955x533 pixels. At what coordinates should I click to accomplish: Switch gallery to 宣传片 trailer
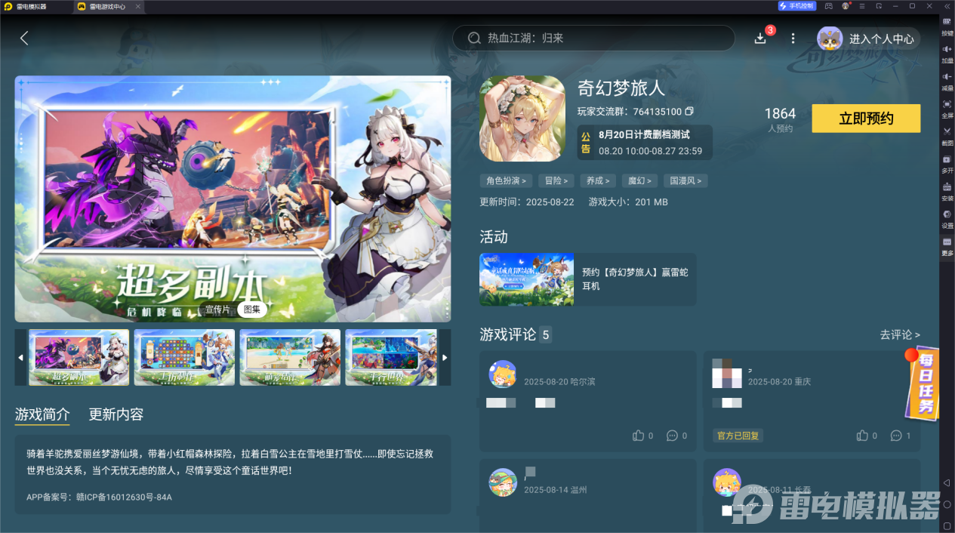[217, 310]
